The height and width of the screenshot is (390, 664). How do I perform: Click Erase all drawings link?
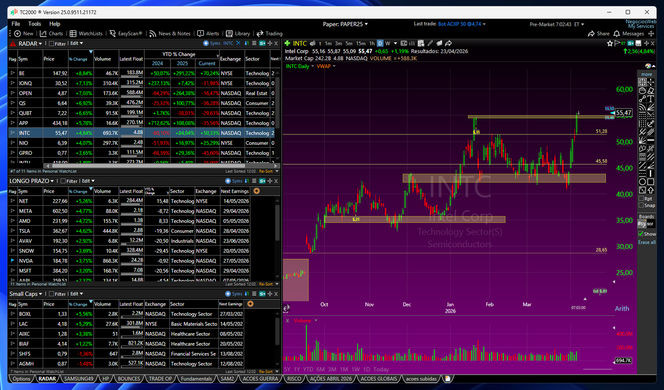point(647,242)
